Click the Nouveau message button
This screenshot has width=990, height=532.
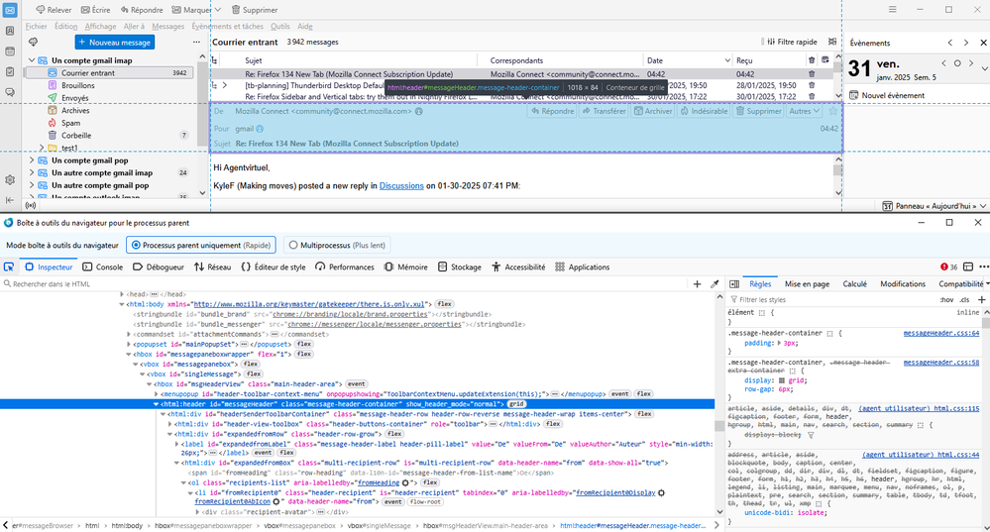tap(115, 43)
